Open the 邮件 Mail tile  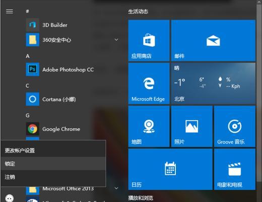click(213, 40)
